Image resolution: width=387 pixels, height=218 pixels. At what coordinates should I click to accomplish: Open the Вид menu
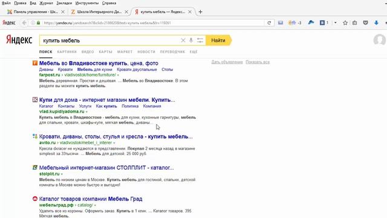pos(33,3)
